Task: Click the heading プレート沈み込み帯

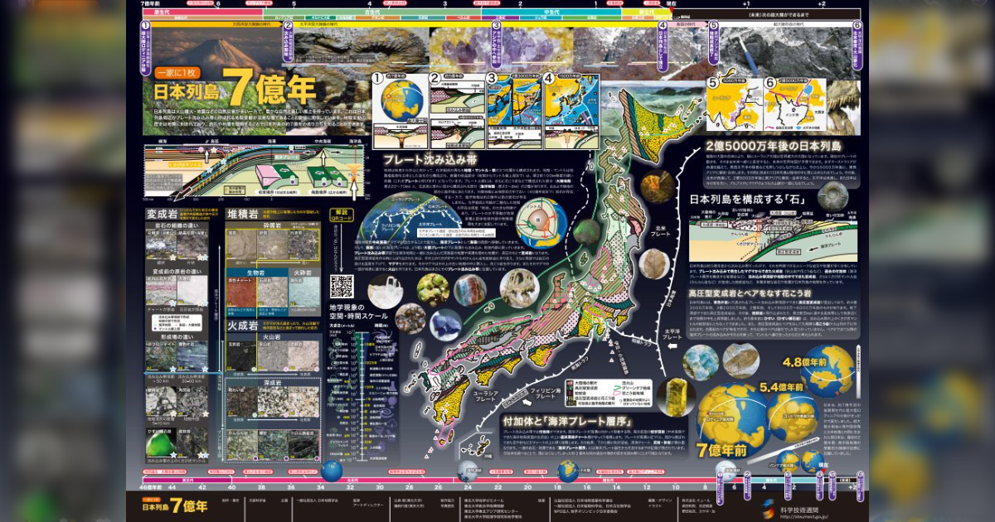Action: 429,159
